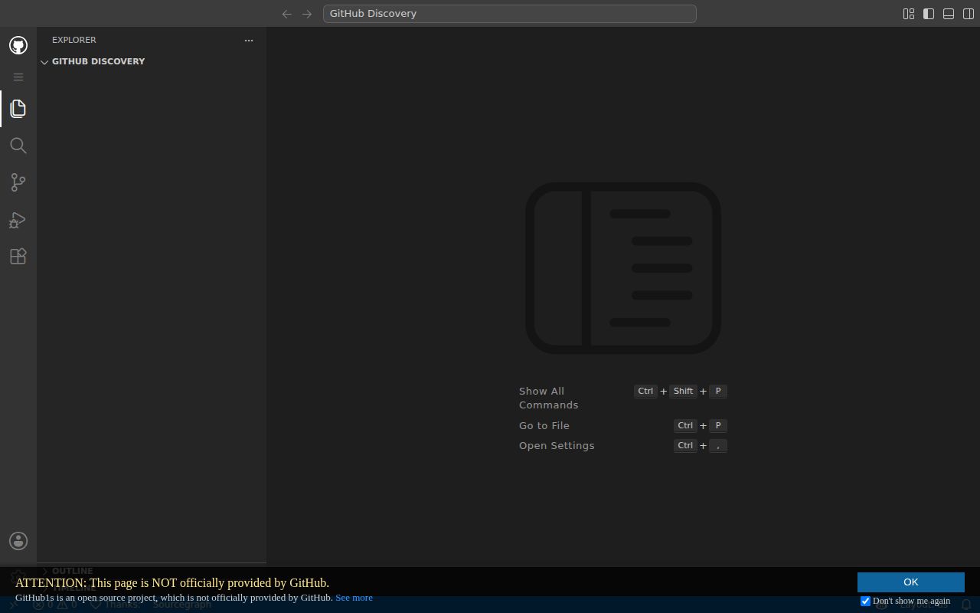980x613 pixels.
Task: Open Customize Layout control
Action: click(909, 14)
